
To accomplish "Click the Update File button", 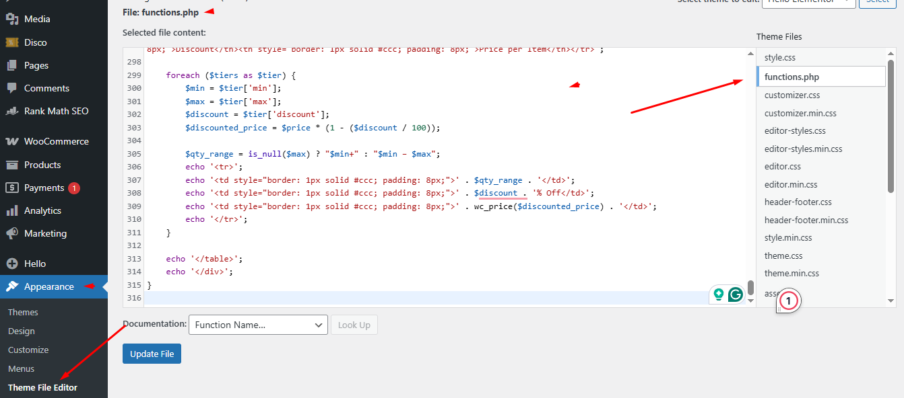I will 152,354.
